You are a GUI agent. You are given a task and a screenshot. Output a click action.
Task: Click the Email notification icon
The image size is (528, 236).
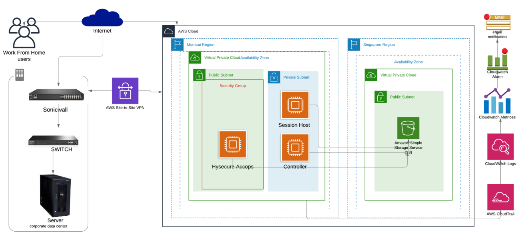pos(497,22)
